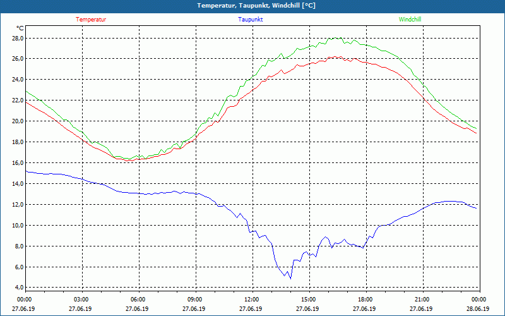Click the 28,0 value on y-axis
Image resolution: width=505 pixels, height=316 pixels.
pyautogui.click(x=16, y=38)
